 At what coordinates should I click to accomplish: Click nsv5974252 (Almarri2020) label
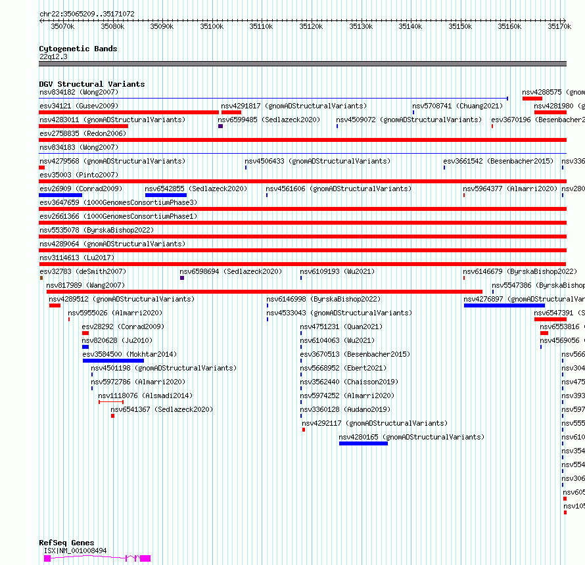click(347, 395)
